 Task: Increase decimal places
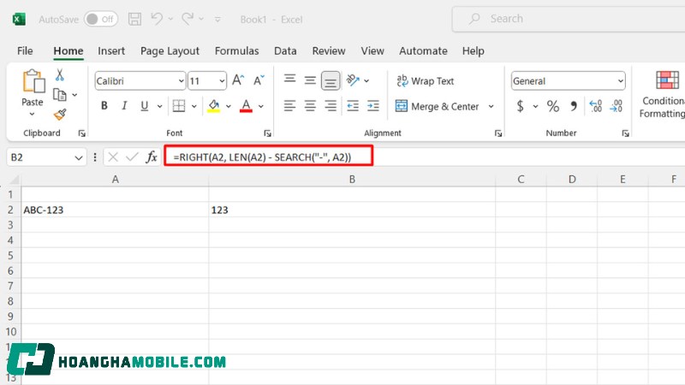pos(595,105)
